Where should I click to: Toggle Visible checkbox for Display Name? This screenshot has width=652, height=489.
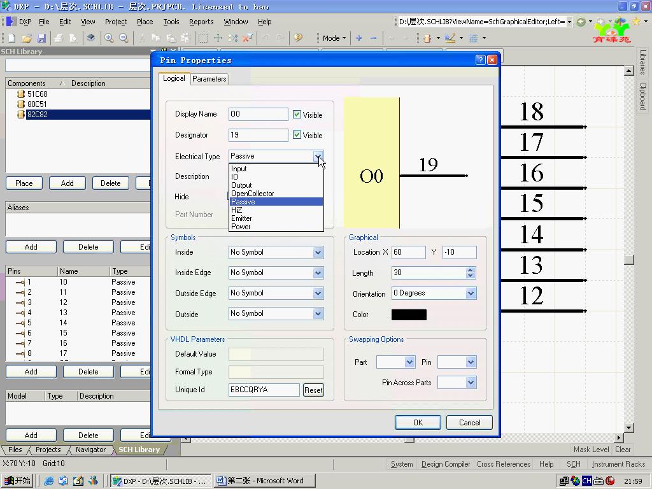pyautogui.click(x=297, y=115)
